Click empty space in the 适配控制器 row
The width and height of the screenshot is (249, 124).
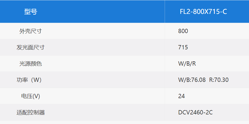tap(103, 113)
